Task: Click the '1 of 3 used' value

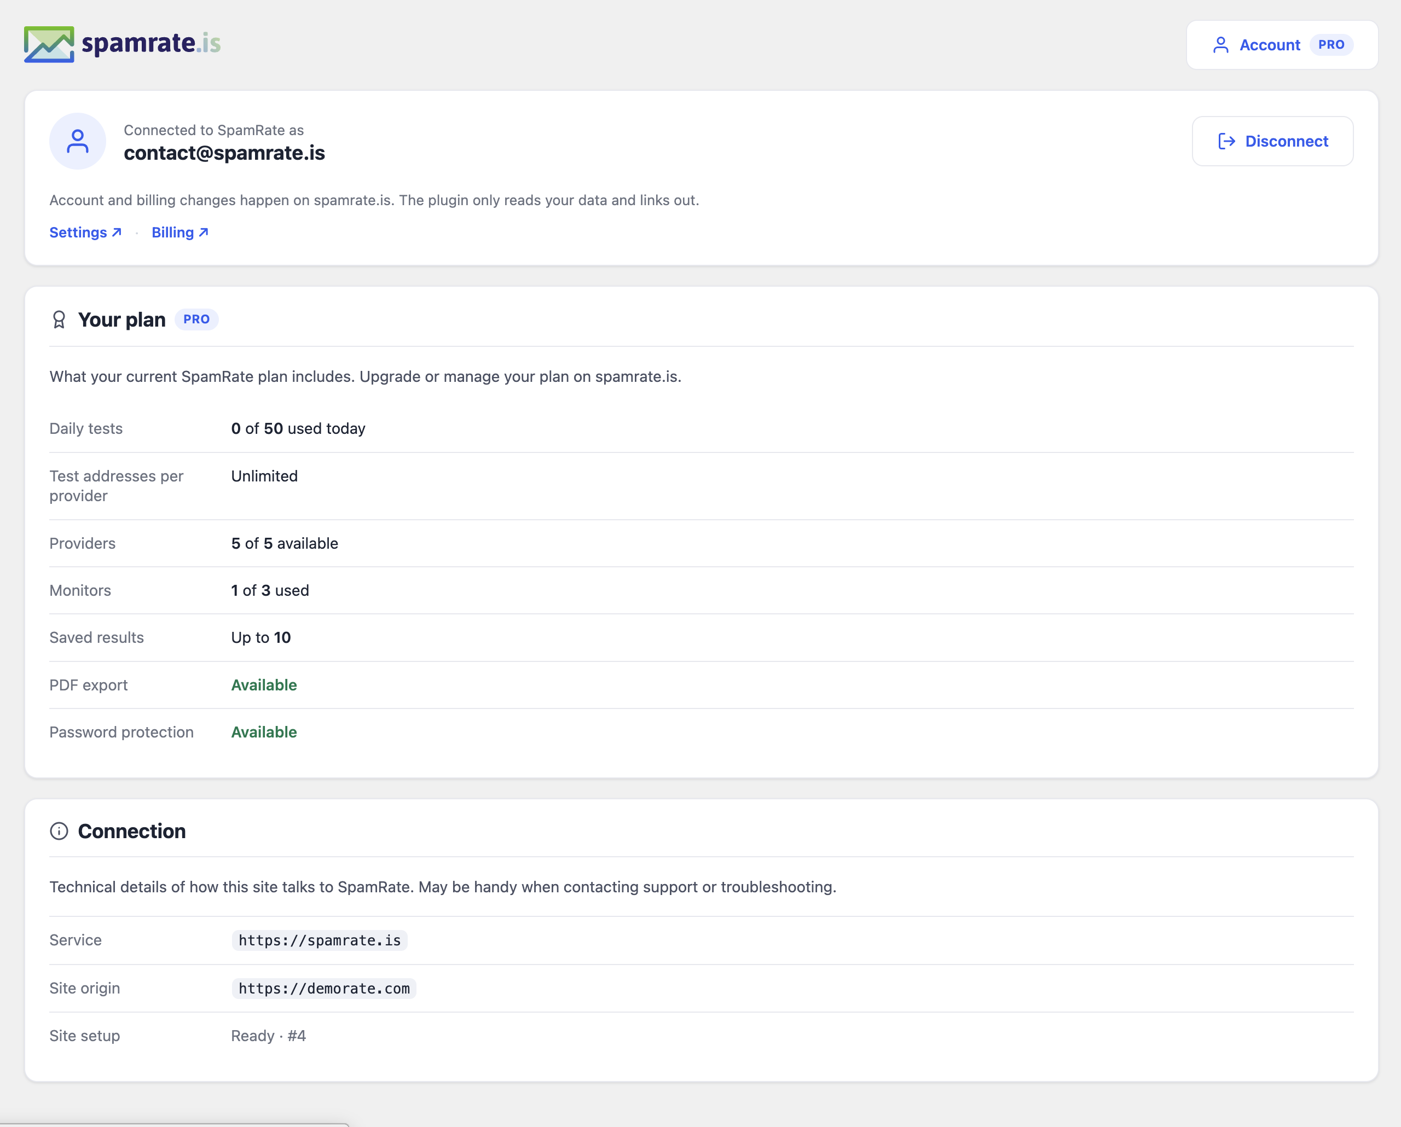Action: (270, 590)
